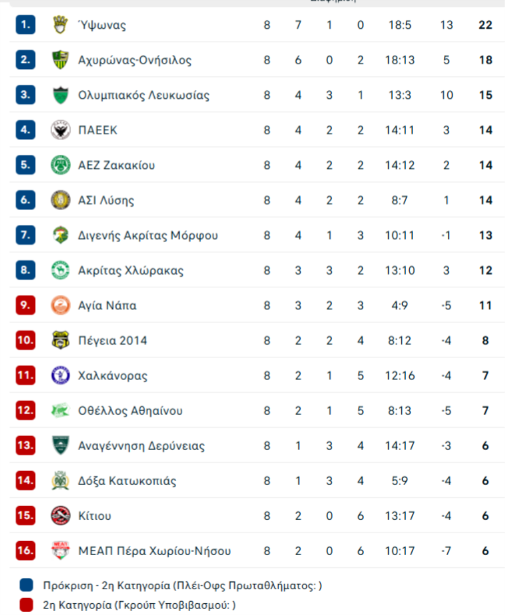Viewport: 505px width, 615px height.
Task: Click the Ολυμπιακός Λευκωσίας green shield logo
Action: (61, 95)
